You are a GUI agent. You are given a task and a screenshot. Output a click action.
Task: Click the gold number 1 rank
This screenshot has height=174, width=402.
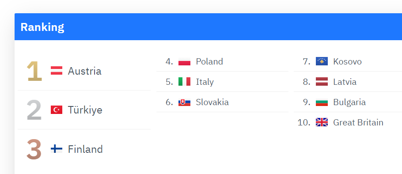[34, 71]
